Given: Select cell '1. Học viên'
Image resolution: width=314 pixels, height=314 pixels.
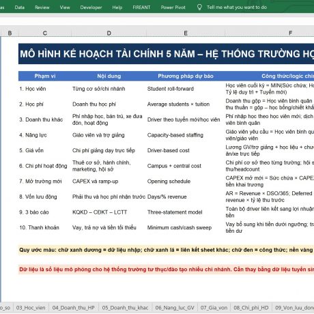Looking at the screenshot, I should tap(45, 89).
